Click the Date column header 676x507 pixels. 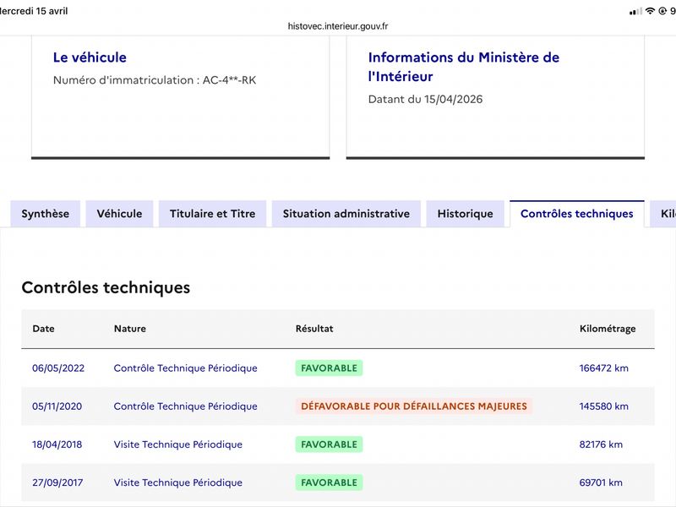[44, 329]
